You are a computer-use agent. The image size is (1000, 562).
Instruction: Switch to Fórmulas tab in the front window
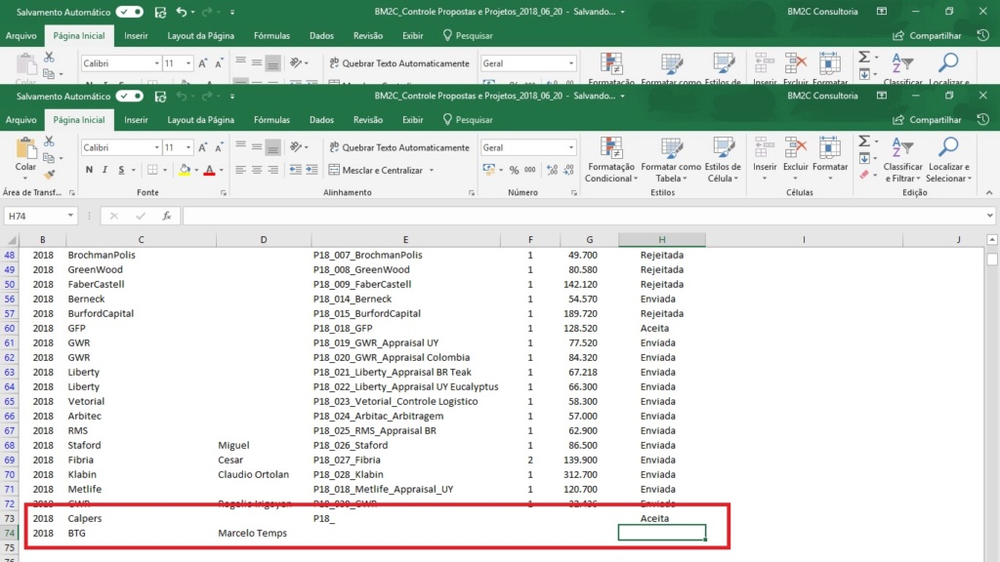(271, 120)
